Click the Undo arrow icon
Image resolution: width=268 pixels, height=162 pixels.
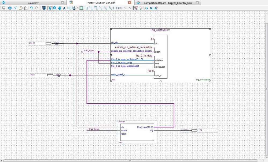(31, 8)
